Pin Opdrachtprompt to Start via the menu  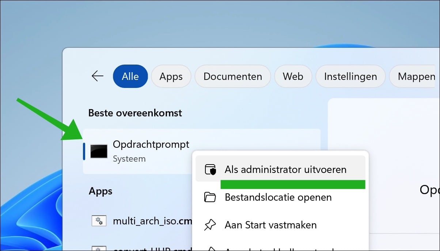(270, 225)
